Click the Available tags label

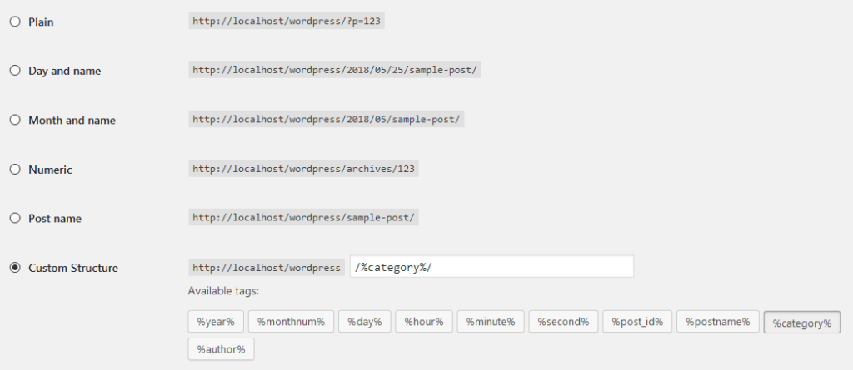click(223, 291)
